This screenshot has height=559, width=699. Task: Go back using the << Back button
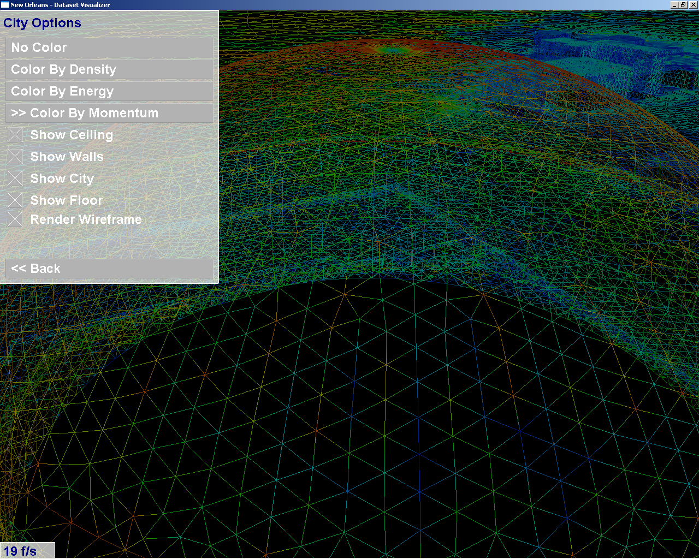[x=109, y=269]
